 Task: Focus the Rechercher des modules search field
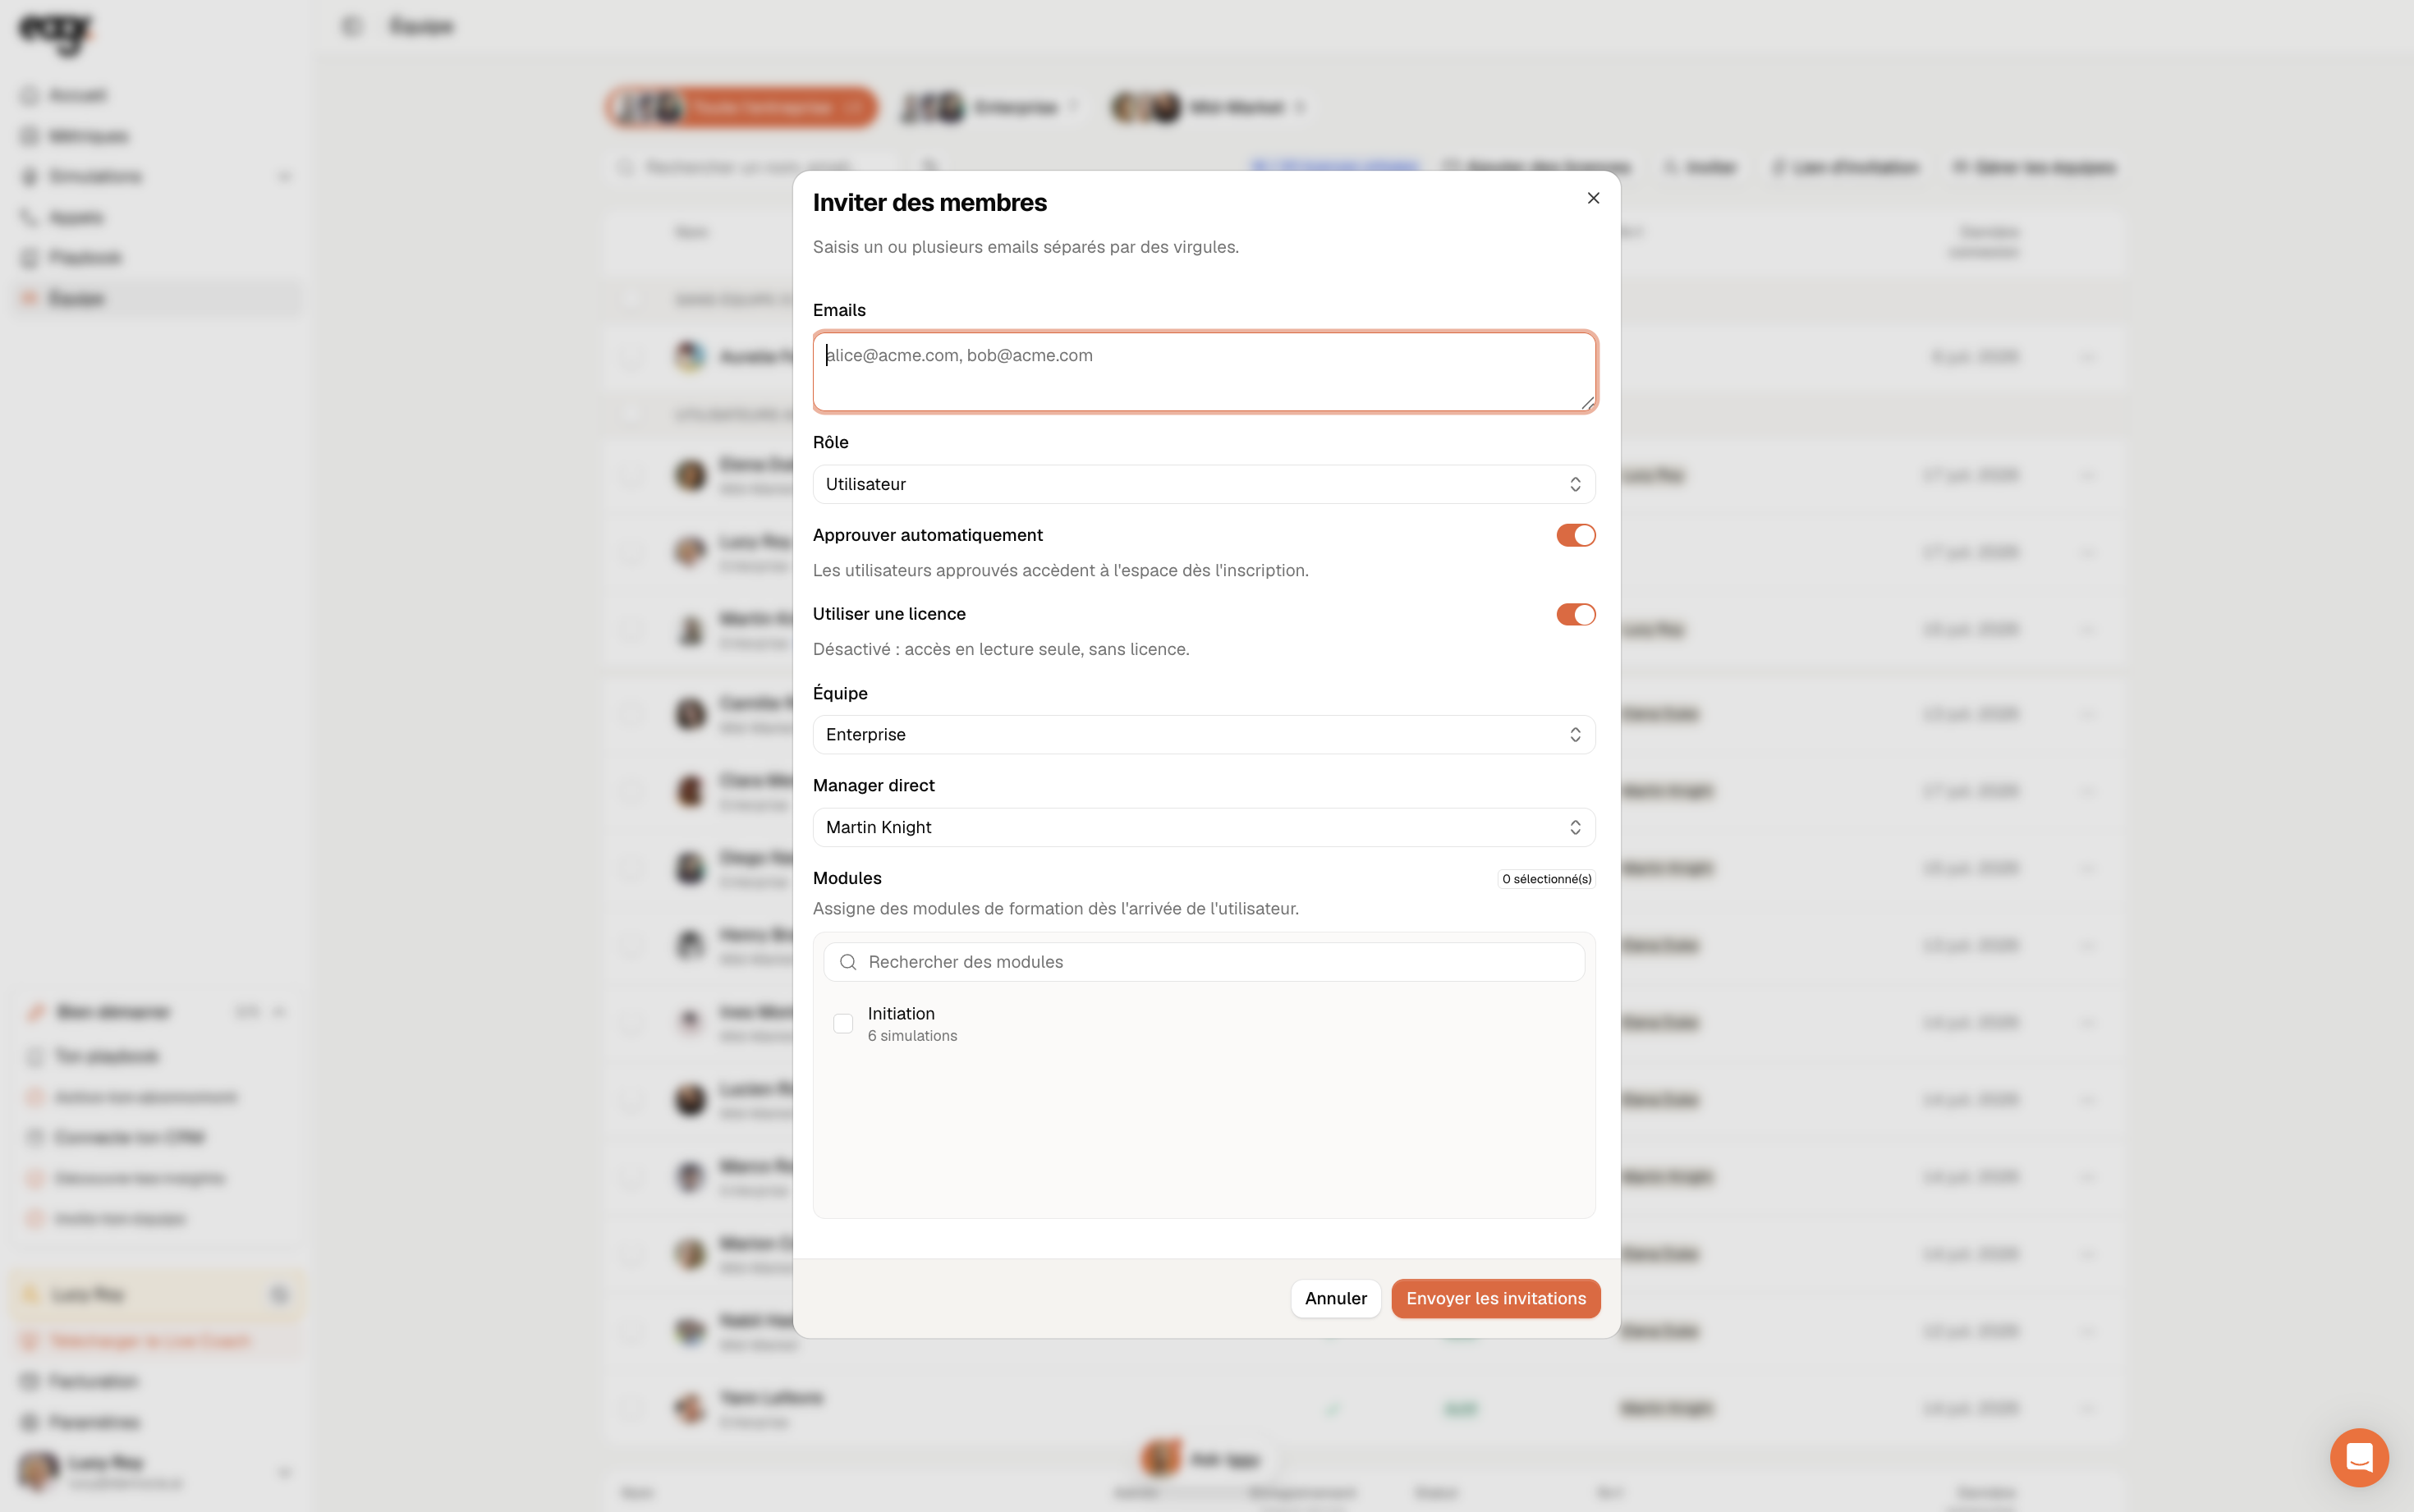1204,962
